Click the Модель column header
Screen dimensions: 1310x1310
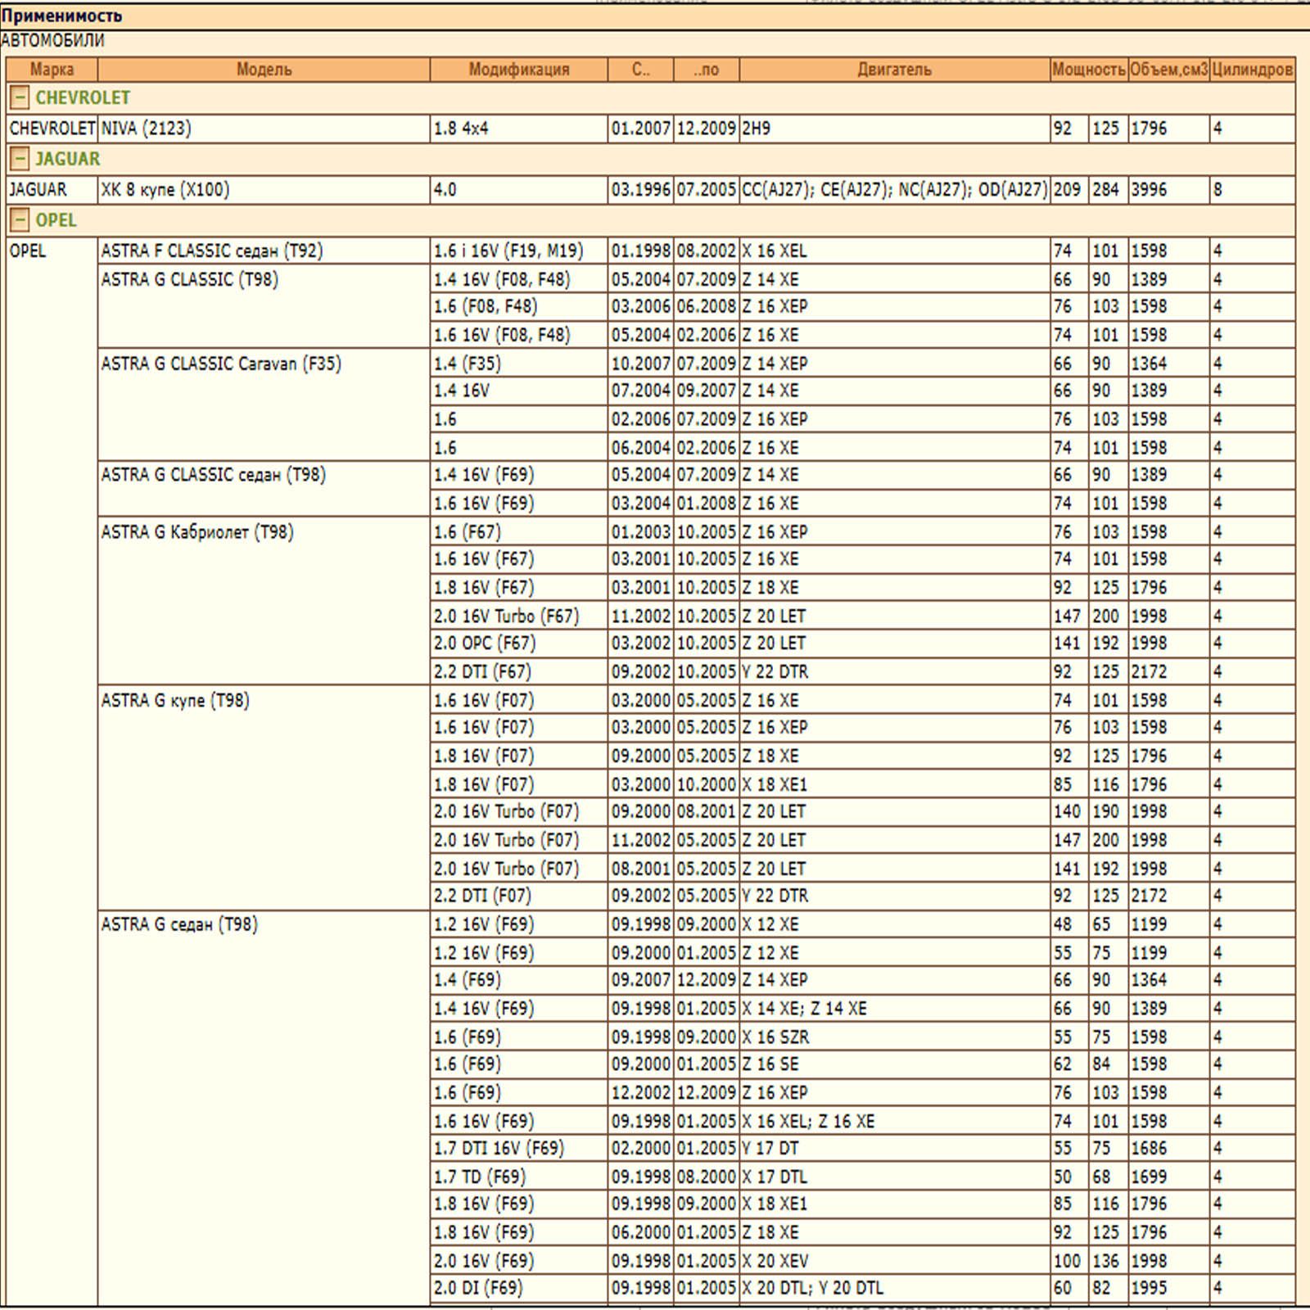point(264,70)
